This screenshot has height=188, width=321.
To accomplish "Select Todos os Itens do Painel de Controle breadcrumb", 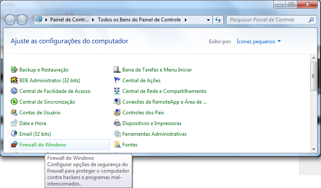I will tap(139, 20).
